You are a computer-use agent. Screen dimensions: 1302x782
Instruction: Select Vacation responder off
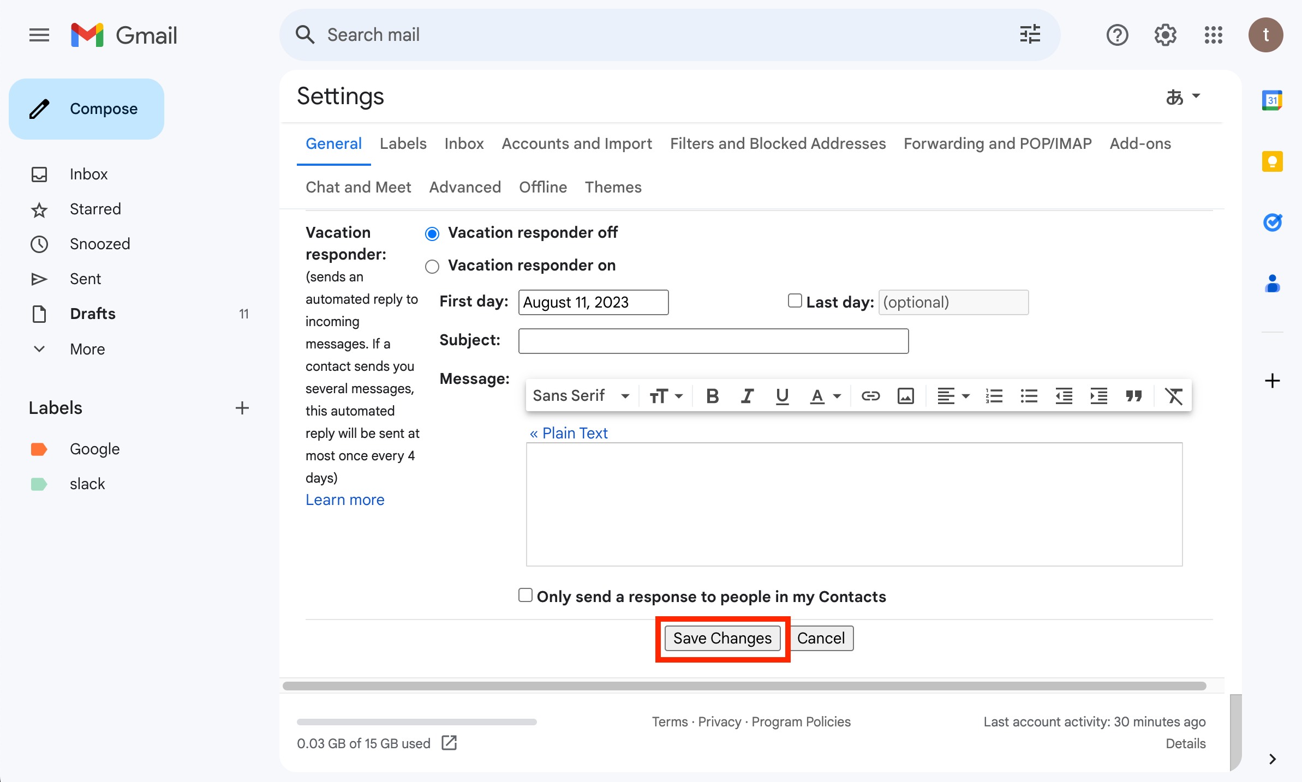click(432, 234)
